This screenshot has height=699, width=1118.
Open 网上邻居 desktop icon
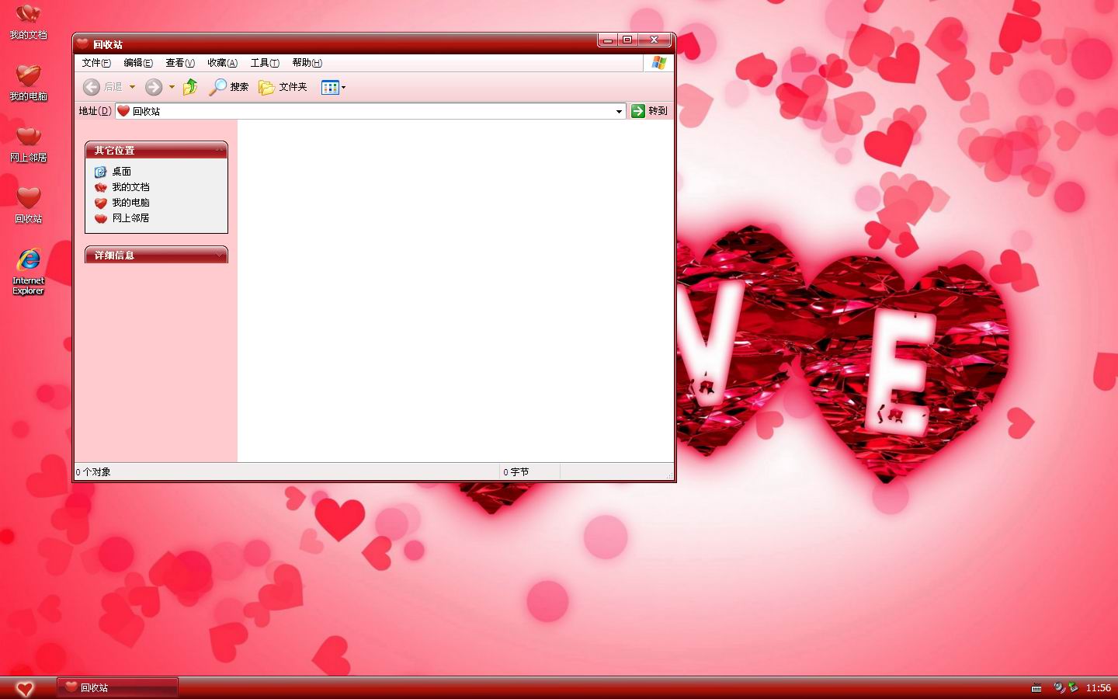point(28,144)
